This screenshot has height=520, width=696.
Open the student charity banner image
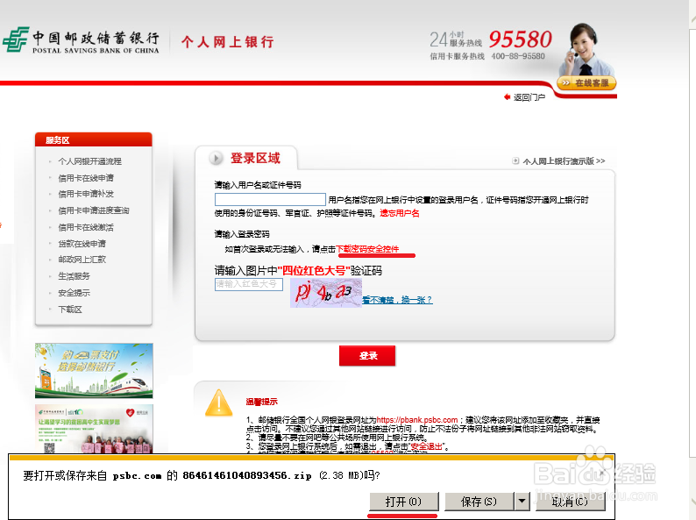click(94, 429)
